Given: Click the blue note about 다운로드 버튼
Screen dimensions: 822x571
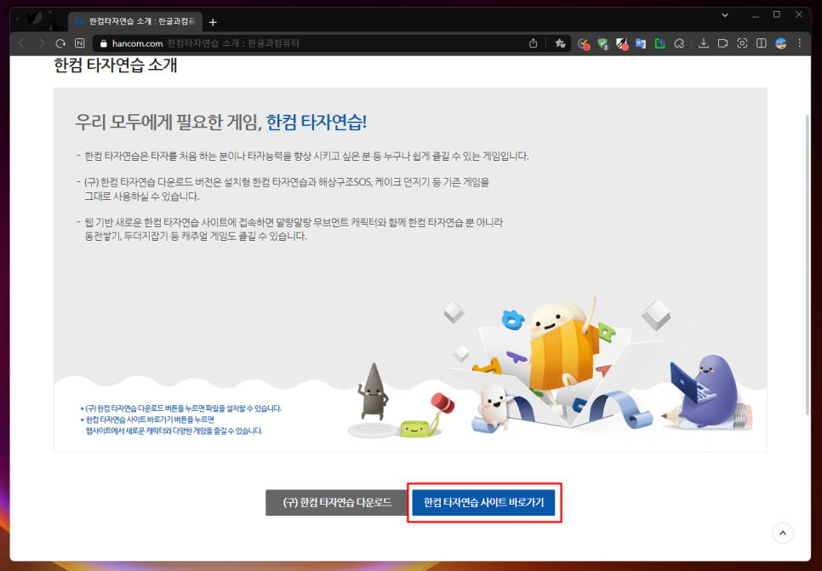Looking at the screenshot, I should click(181, 408).
